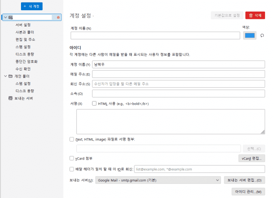Click the vCard 편집 button
This screenshot has width=274, height=198.
251,159
